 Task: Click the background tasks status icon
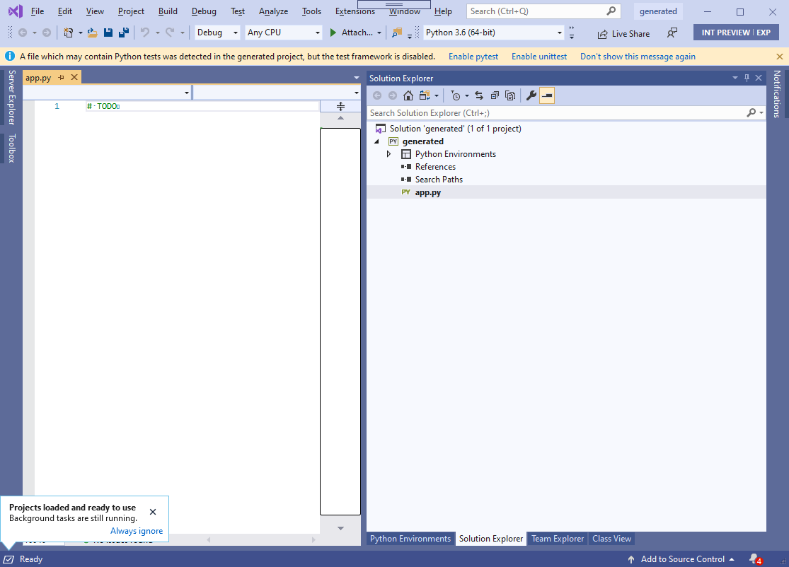(x=8, y=559)
